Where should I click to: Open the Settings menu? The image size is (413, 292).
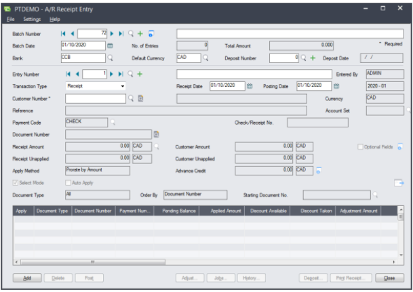coord(32,19)
